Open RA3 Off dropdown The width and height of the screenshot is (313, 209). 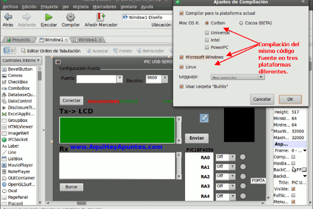232,186
